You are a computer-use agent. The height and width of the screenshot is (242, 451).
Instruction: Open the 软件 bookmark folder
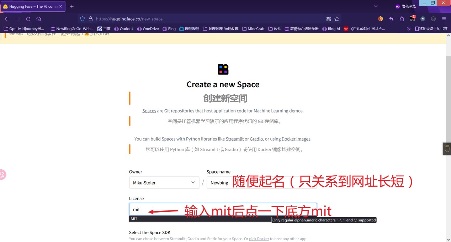click(275, 29)
